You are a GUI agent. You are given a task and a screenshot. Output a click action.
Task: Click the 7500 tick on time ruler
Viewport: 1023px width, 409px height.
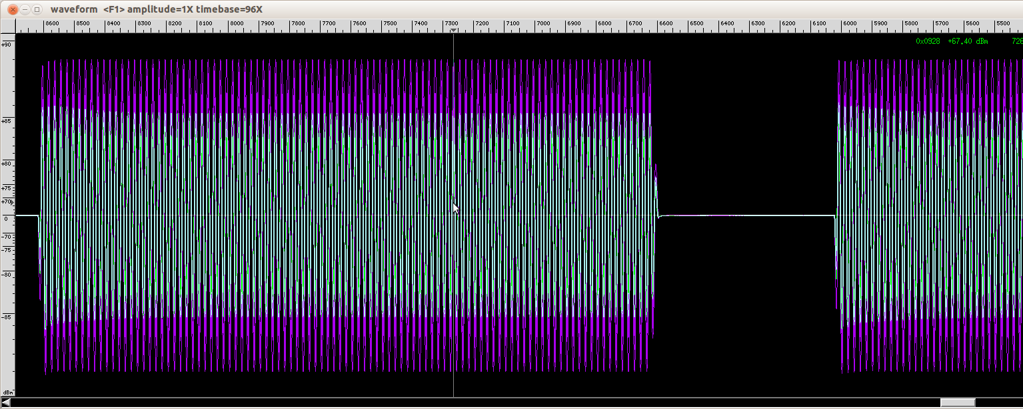(x=389, y=23)
